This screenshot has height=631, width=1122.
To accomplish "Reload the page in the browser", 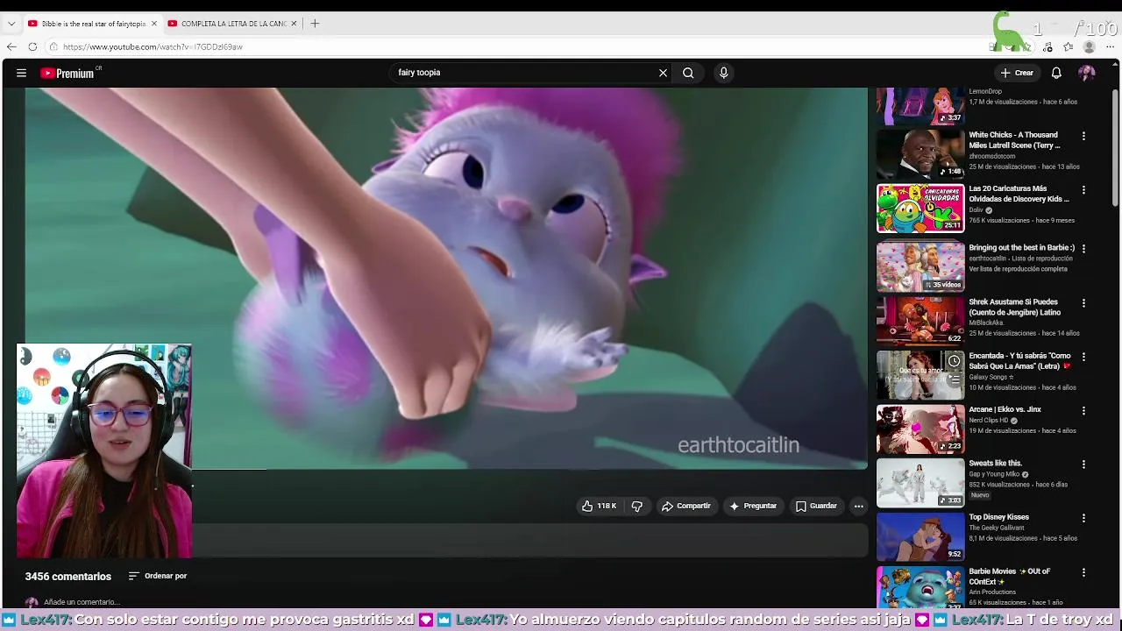I will (x=32, y=46).
